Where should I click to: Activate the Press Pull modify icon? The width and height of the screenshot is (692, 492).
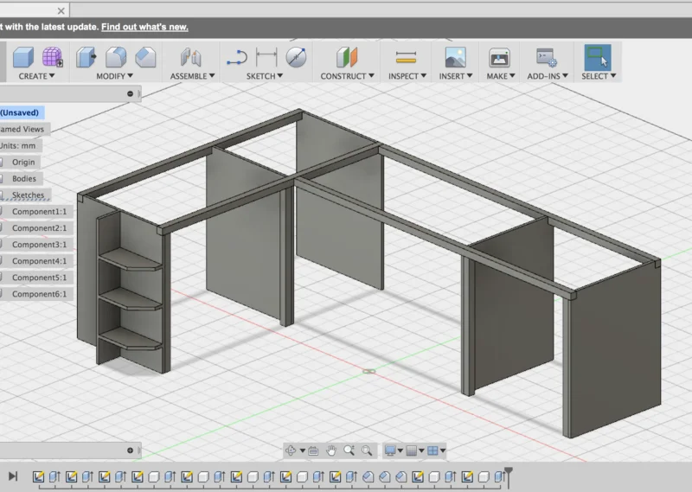(86, 57)
